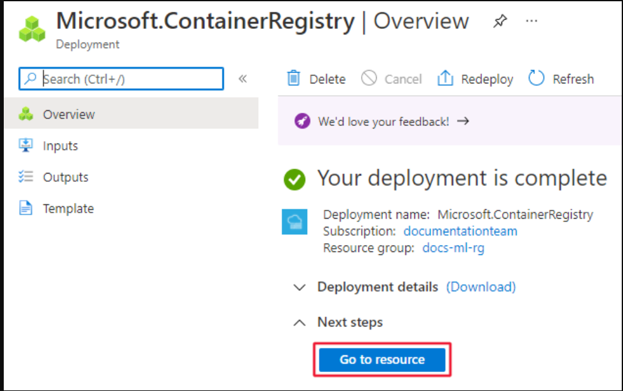The width and height of the screenshot is (623, 391).
Task: Click the Resource group: label
Action: click(x=369, y=248)
